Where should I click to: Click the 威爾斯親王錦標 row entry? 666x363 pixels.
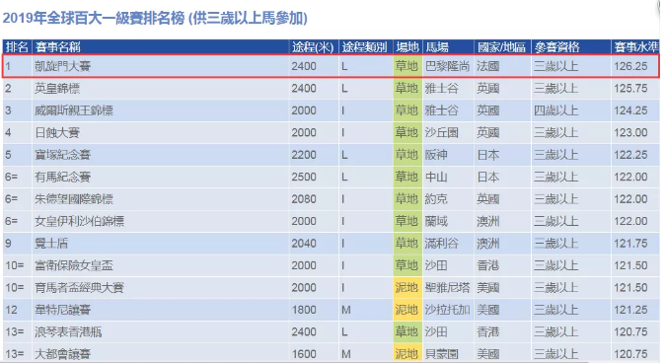(x=74, y=110)
